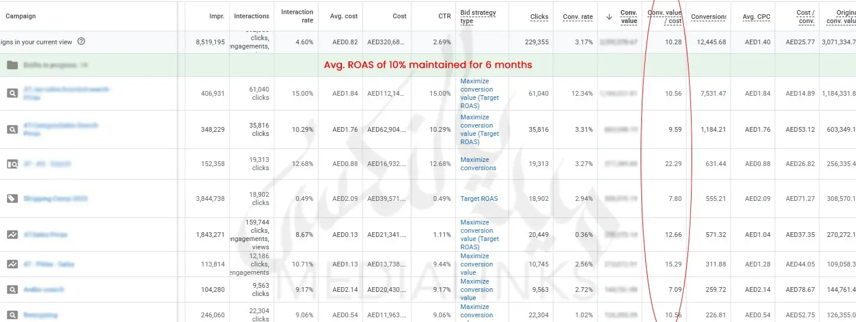Toggle the sort arrow on Conv. value

click(x=609, y=17)
